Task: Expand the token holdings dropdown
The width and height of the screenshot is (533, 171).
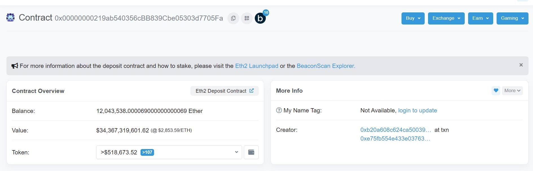Action: coord(169,152)
